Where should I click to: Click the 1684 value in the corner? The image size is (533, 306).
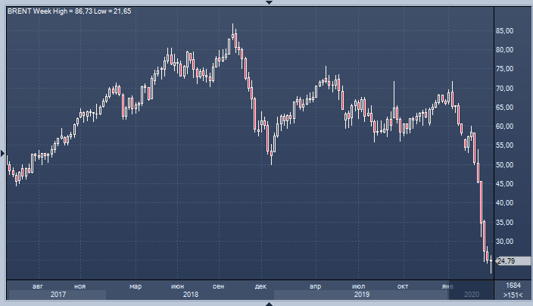[x=513, y=285]
